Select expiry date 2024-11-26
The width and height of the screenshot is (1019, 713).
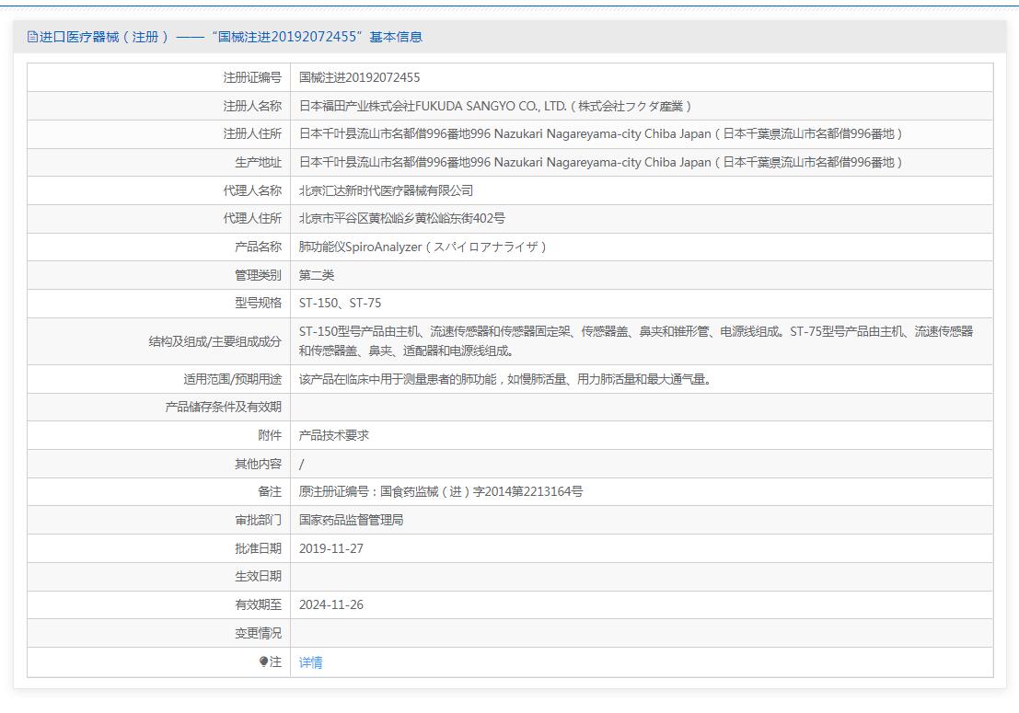tap(330, 604)
